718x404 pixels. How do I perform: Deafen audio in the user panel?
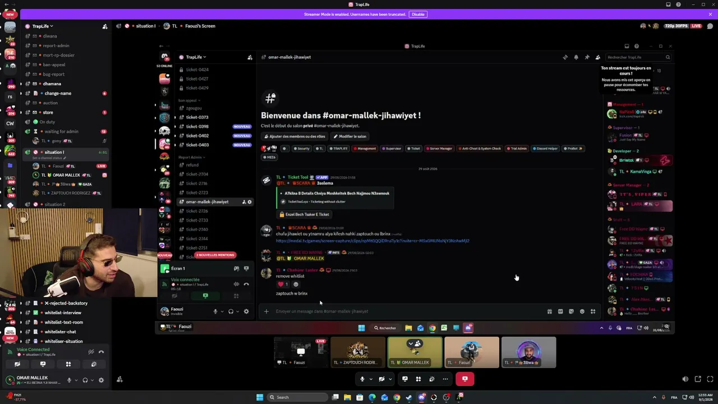pos(85,380)
